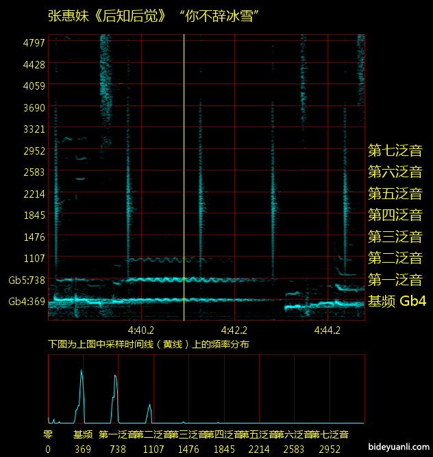Image resolution: width=433 pixels, height=457 pixels.
Task: Click the 4:44.2 time axis label
Action: pos(327,330)
